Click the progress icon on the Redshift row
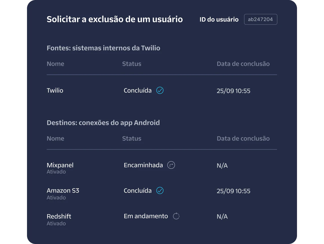This screenshot has width=324, height=244. (176, 216)
